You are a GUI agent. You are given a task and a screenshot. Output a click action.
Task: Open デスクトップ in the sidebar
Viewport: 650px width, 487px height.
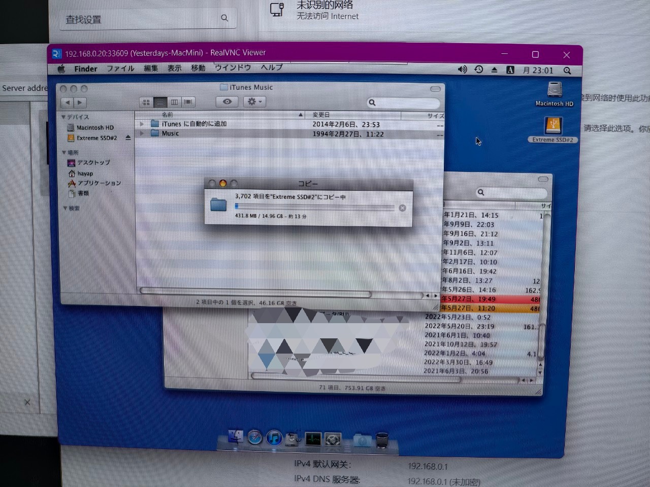point(89,163)
